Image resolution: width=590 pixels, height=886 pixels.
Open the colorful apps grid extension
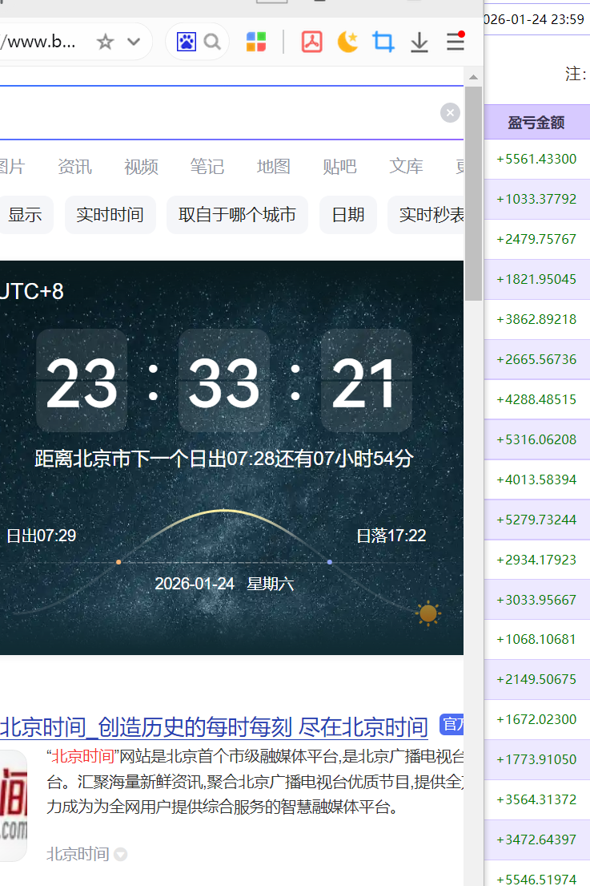tap(255, 42)
